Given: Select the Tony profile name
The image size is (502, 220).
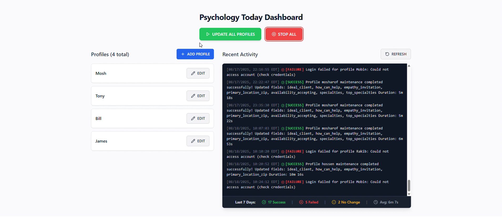Looking at the screenshot, I should pos(100,96).
